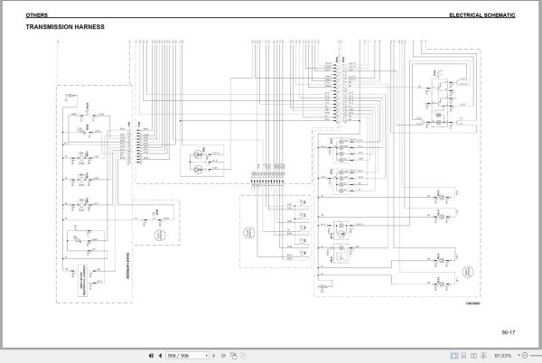Viewport: 542px width, 363px height.
Task: Go to previous view icon
Action: [234, 356]
